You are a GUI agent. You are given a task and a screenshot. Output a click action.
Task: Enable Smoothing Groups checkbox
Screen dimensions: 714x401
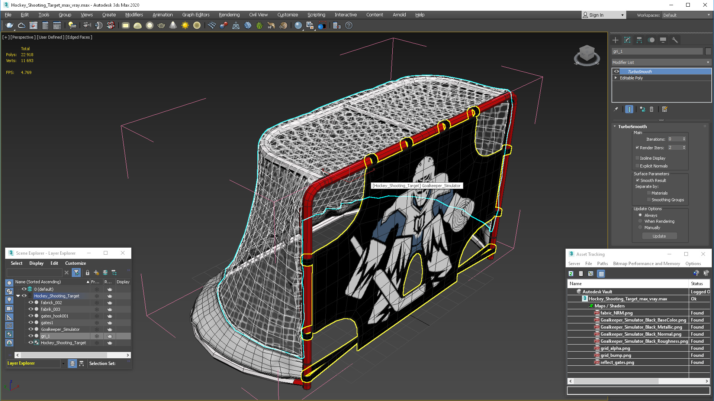649,199
